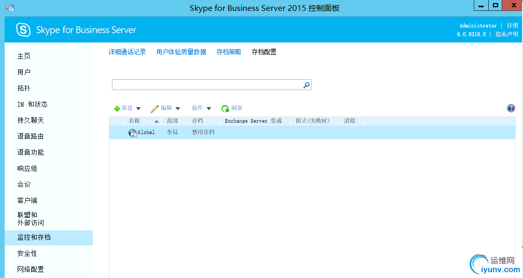The image size is (523, 278).
Task: Open 响应组 navigation item
Action: point(27,168)
